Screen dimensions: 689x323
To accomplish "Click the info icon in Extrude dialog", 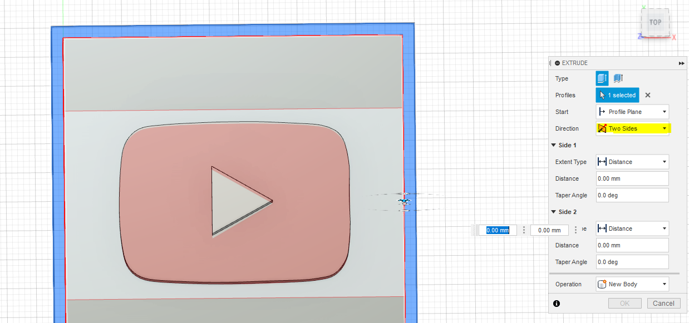I will 557,304.
